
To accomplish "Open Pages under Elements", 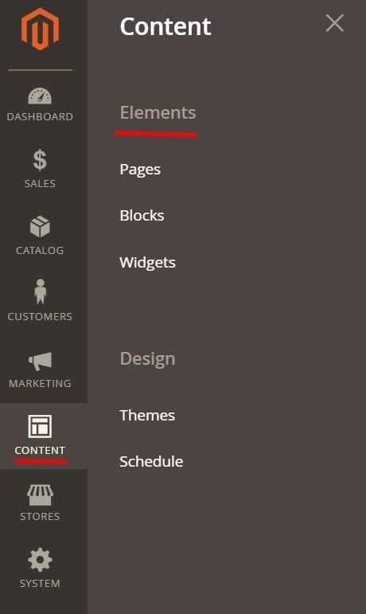I will click(x=140, y=170).
